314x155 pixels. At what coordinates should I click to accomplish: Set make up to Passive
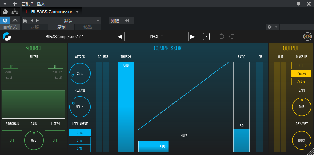tap(301, 73)
